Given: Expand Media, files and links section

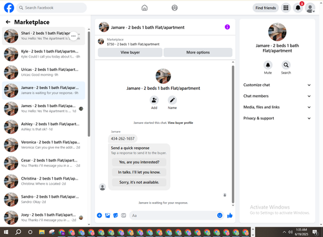Looking at the screenshot, I should (277, 107).
